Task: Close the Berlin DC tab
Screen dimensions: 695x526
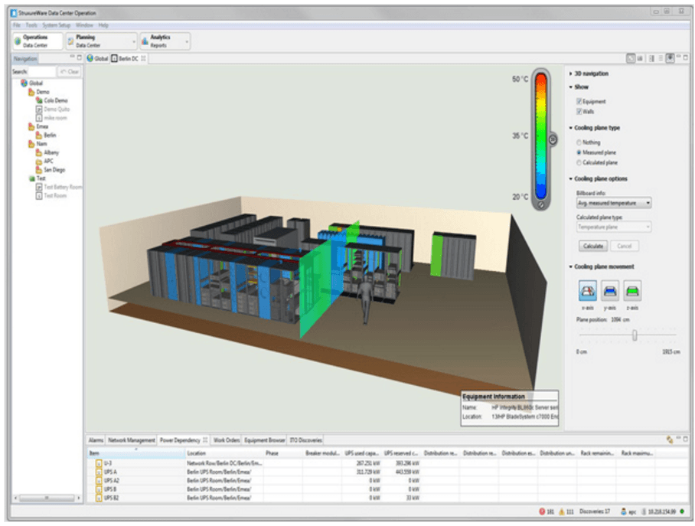Action: coord(143,58)
